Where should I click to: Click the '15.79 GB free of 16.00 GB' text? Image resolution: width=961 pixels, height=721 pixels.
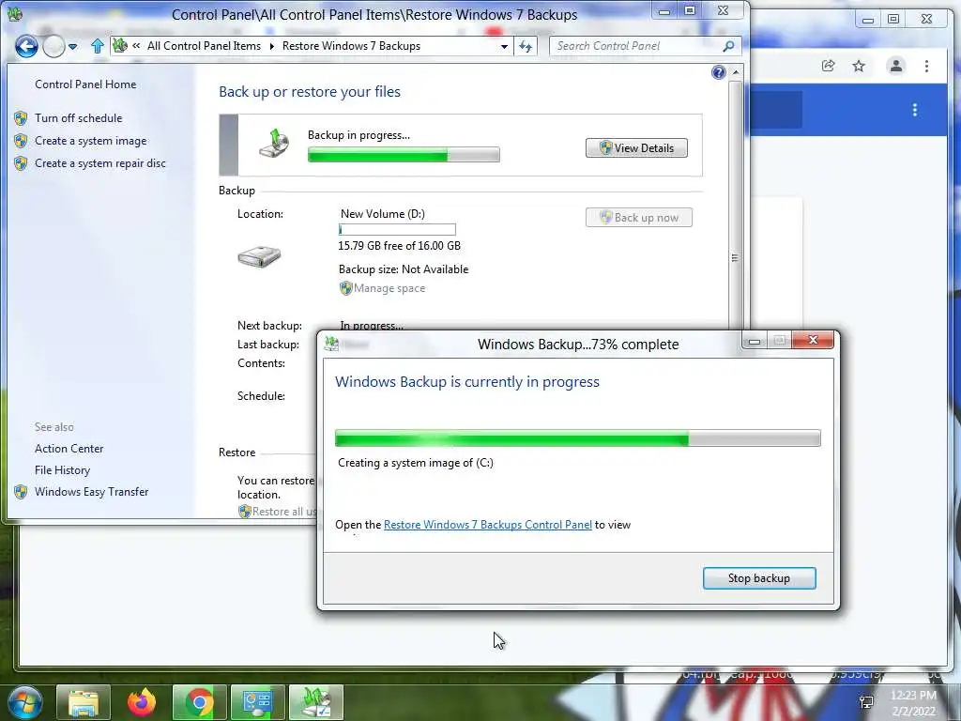click(399, 246)
